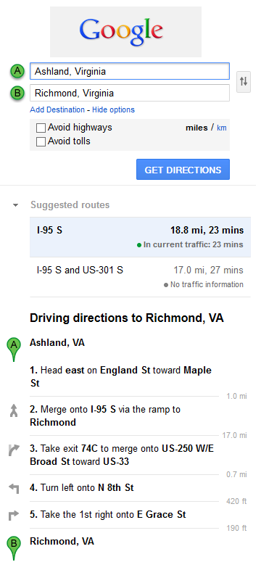Screen dimensions: 261x562
Task: Click the turn left arrow at step 4
Action: 14,488
